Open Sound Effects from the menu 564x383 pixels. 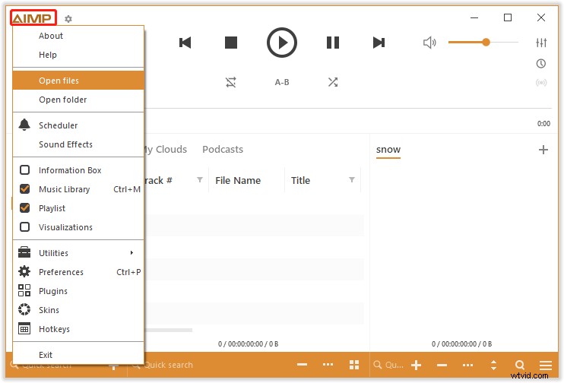pyautogui.click(x=78, y=144)
